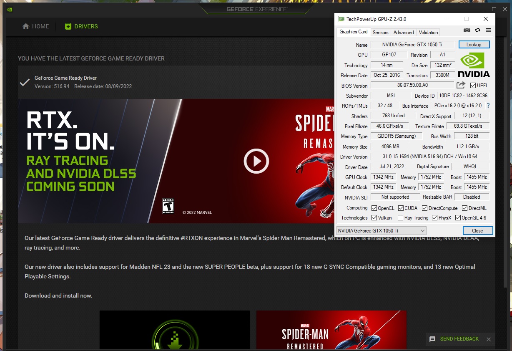Screen dimensions: 512x351
Task: Switch to GPU-Z Advanced tab
Action: click(404, 33)
